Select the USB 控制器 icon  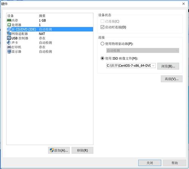pos(9,38)
